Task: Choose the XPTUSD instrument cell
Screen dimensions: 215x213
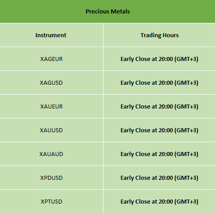Action: point(52,201)
